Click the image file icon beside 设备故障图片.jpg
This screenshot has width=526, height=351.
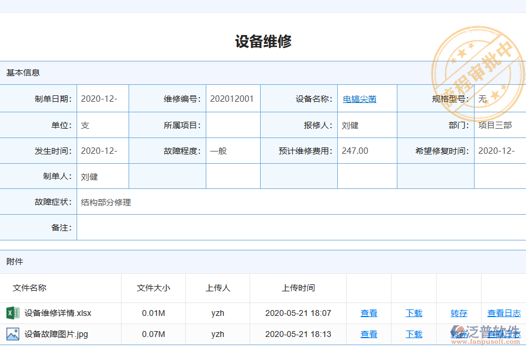pos(13,334)
